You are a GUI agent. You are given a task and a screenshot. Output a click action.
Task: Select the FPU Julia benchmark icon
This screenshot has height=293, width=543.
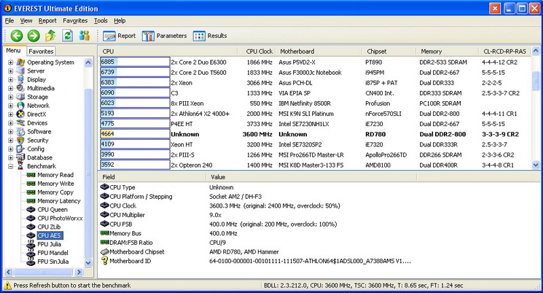(31, 244)
